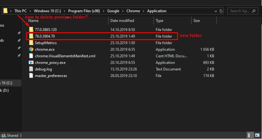Screen dimensions: 262x139
Task: Switch to details view layout icon
Action: pyautogui.click(x=250, y=135)
